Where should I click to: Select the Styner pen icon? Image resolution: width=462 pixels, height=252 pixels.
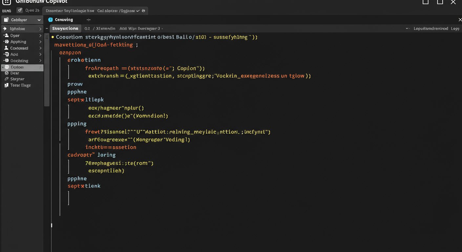click(7, 79)
